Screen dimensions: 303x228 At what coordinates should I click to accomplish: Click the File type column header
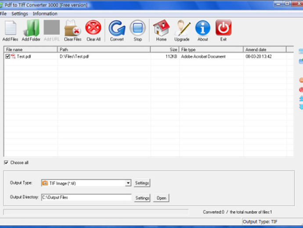click(211, 50)
